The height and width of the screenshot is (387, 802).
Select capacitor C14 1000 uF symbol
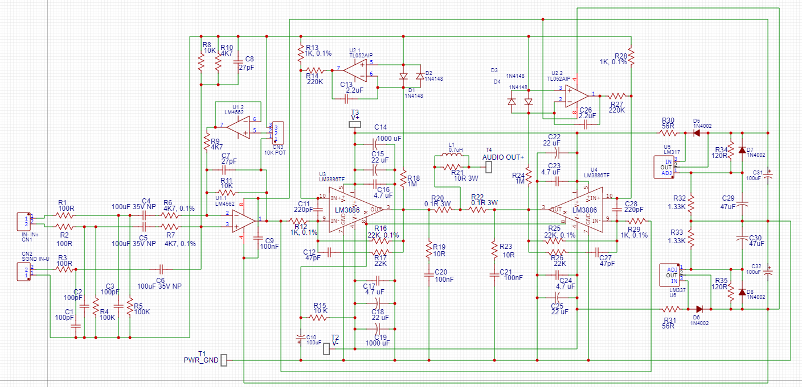click(x=375, y=144)
